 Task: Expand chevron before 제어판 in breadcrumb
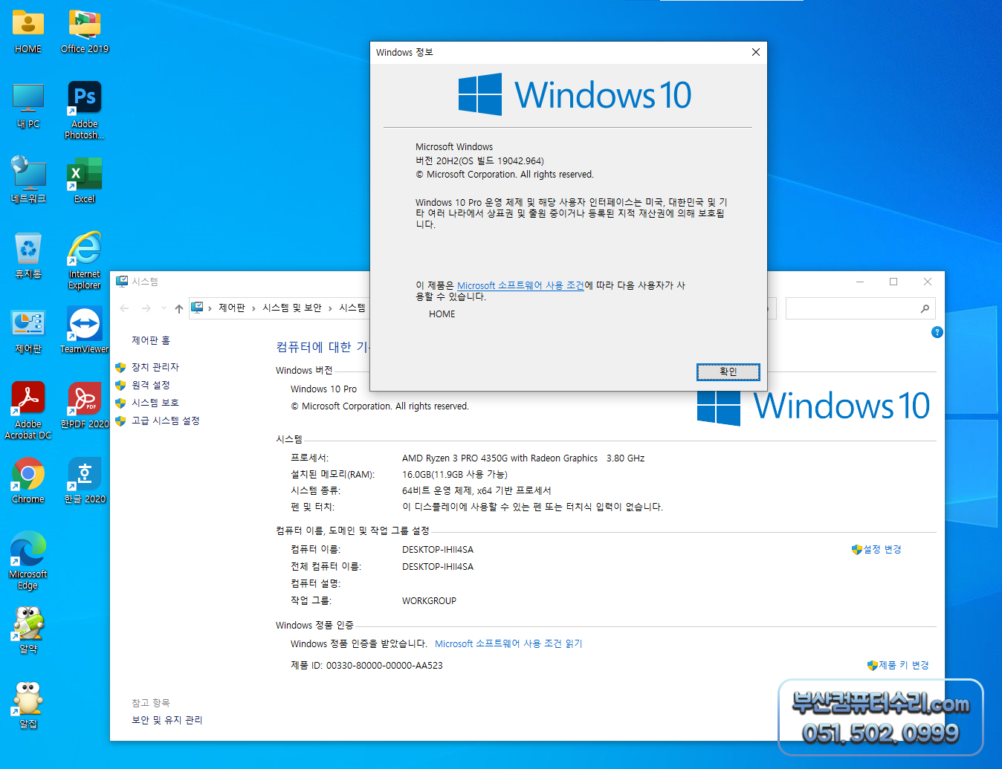210,308
